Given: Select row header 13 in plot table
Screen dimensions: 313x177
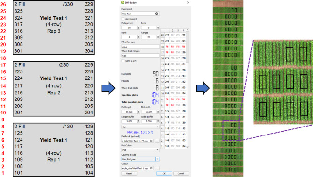Looking at the screenshot, I should (162, 76).
